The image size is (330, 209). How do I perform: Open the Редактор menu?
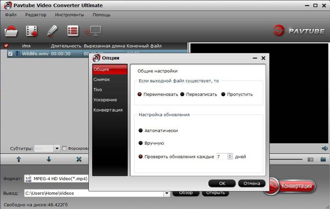click(36, 15)
